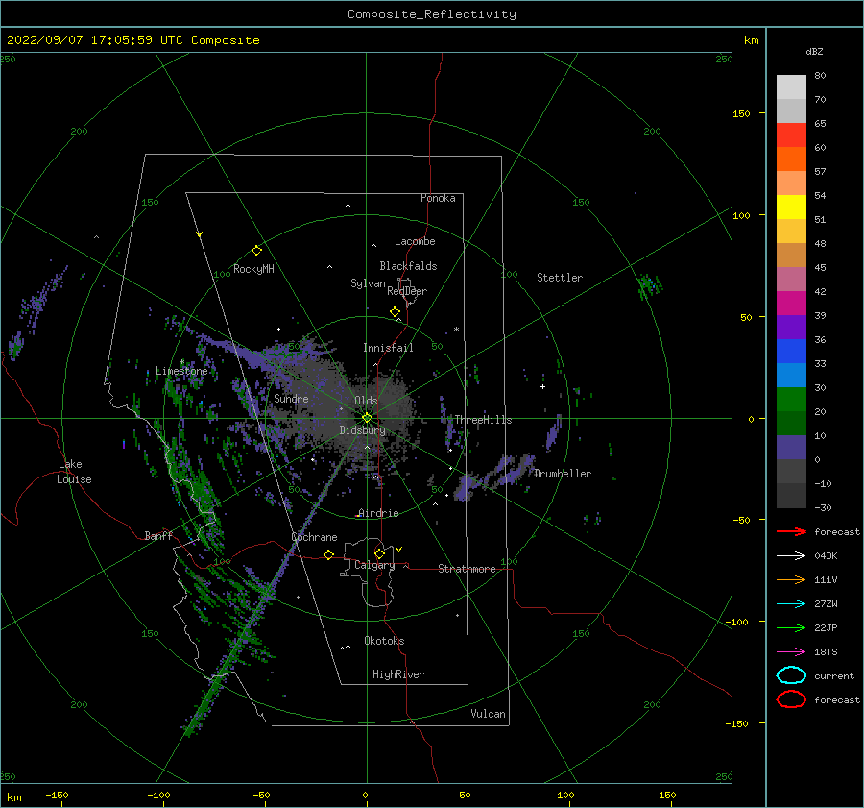Click the Blackfalds label on map
Image resolution: width=864 pixels, height=808 pixels.
click(408, 266)
